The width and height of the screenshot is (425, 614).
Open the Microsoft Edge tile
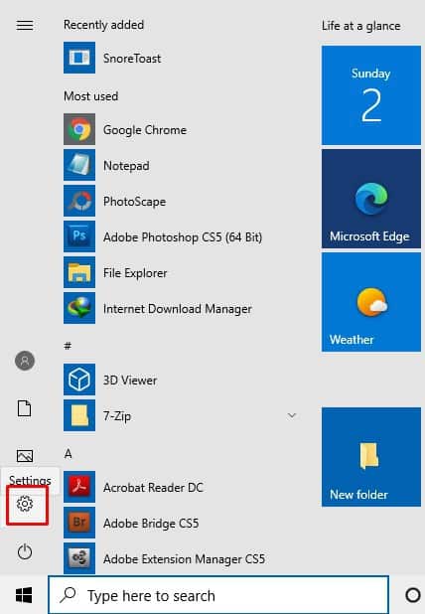[371, 199]
